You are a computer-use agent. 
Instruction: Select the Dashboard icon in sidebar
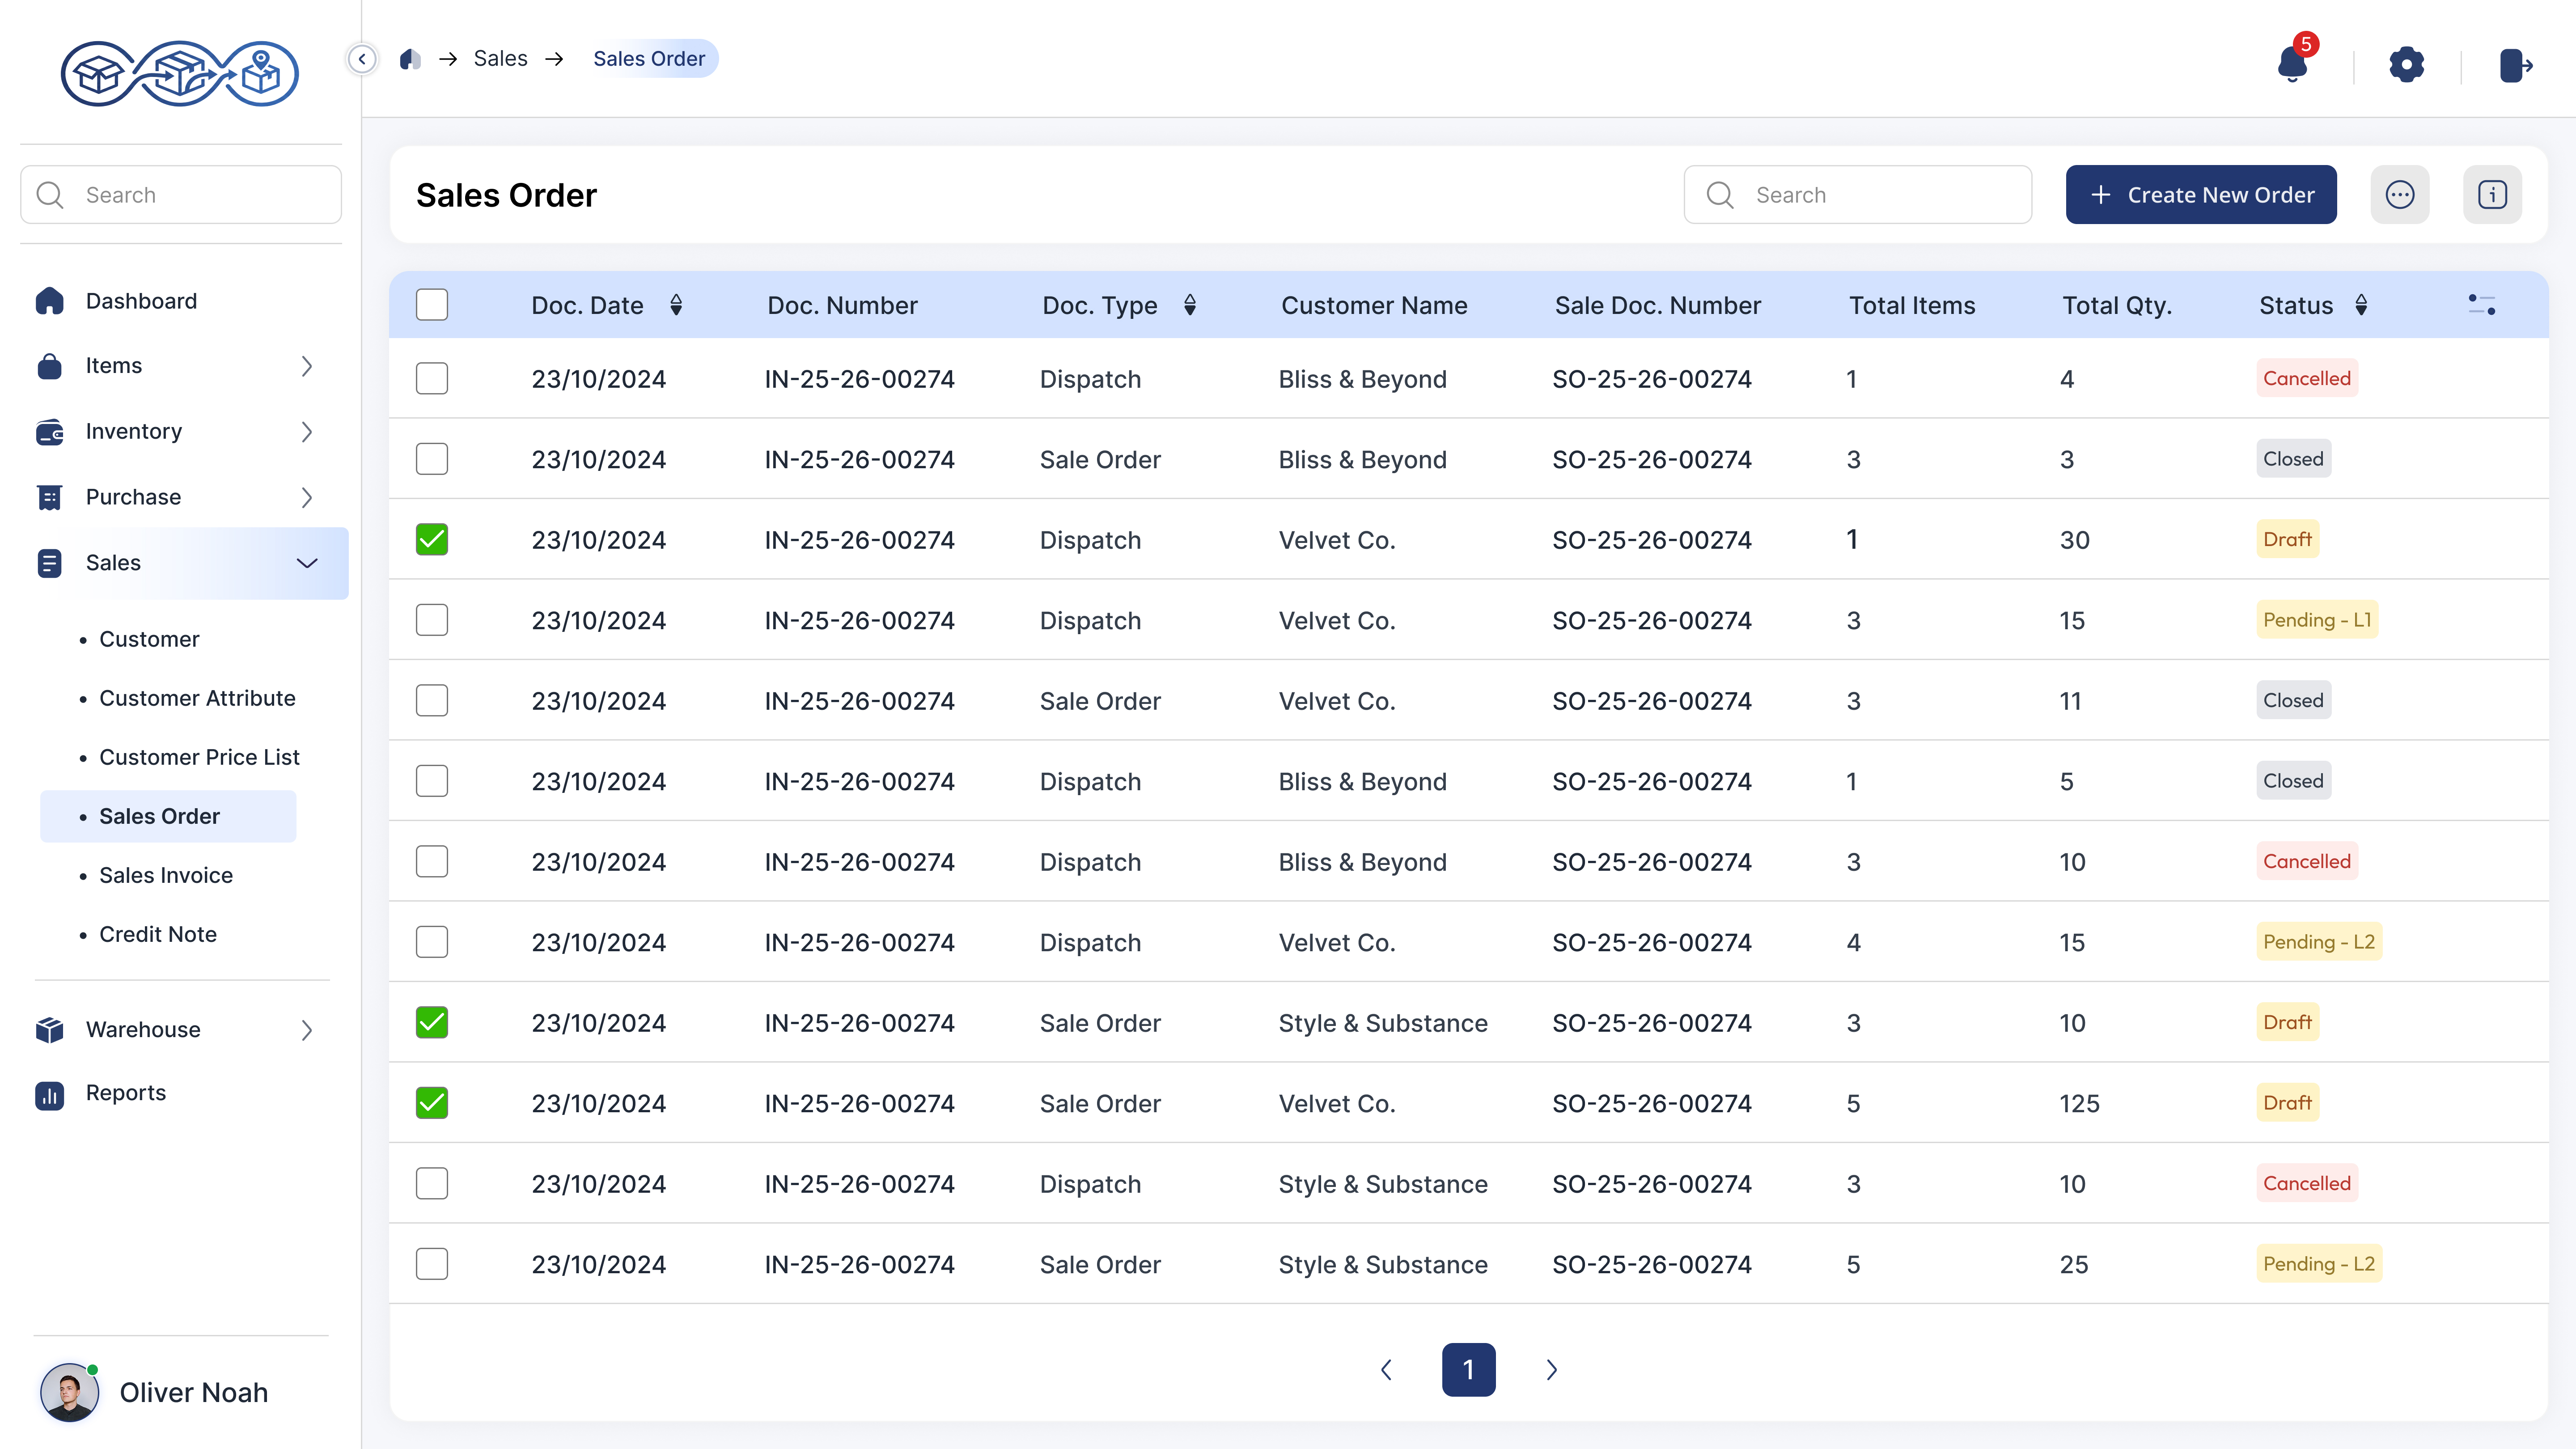pos(49,300)
